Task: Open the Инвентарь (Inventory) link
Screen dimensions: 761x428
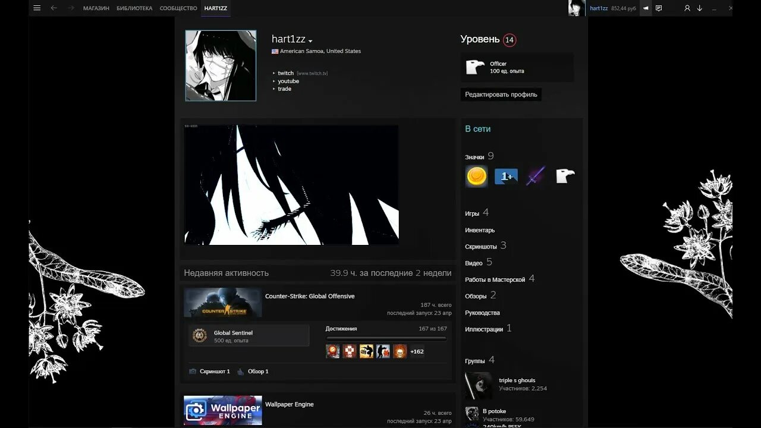Action: click(480, 230)
